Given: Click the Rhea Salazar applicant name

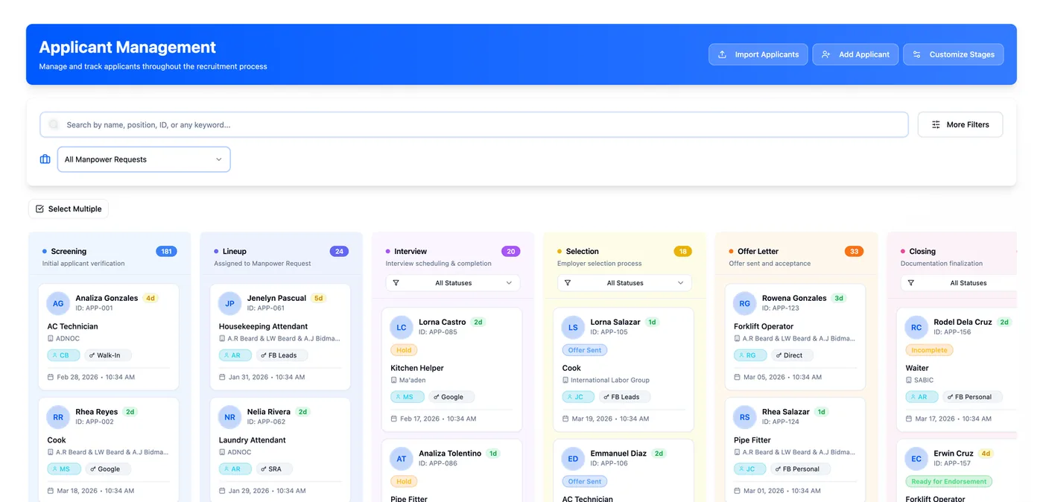Looking at the screenshot, I should [786, 412].
